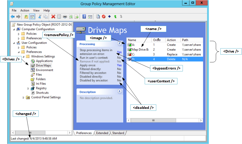This screenshot has width=242, height=144.
Task: Click the console tree scroll right arrow
Action: point(69,133)
